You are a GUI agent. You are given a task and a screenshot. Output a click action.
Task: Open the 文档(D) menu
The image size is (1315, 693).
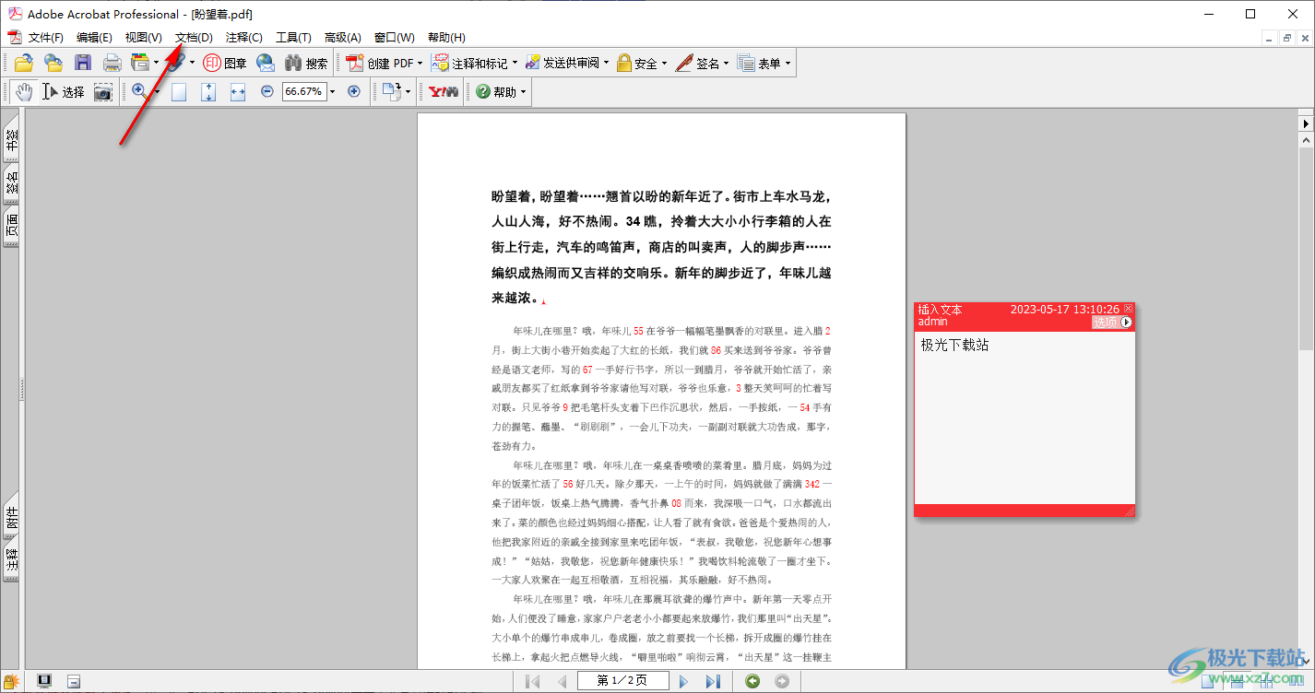[x=194, y=37]
